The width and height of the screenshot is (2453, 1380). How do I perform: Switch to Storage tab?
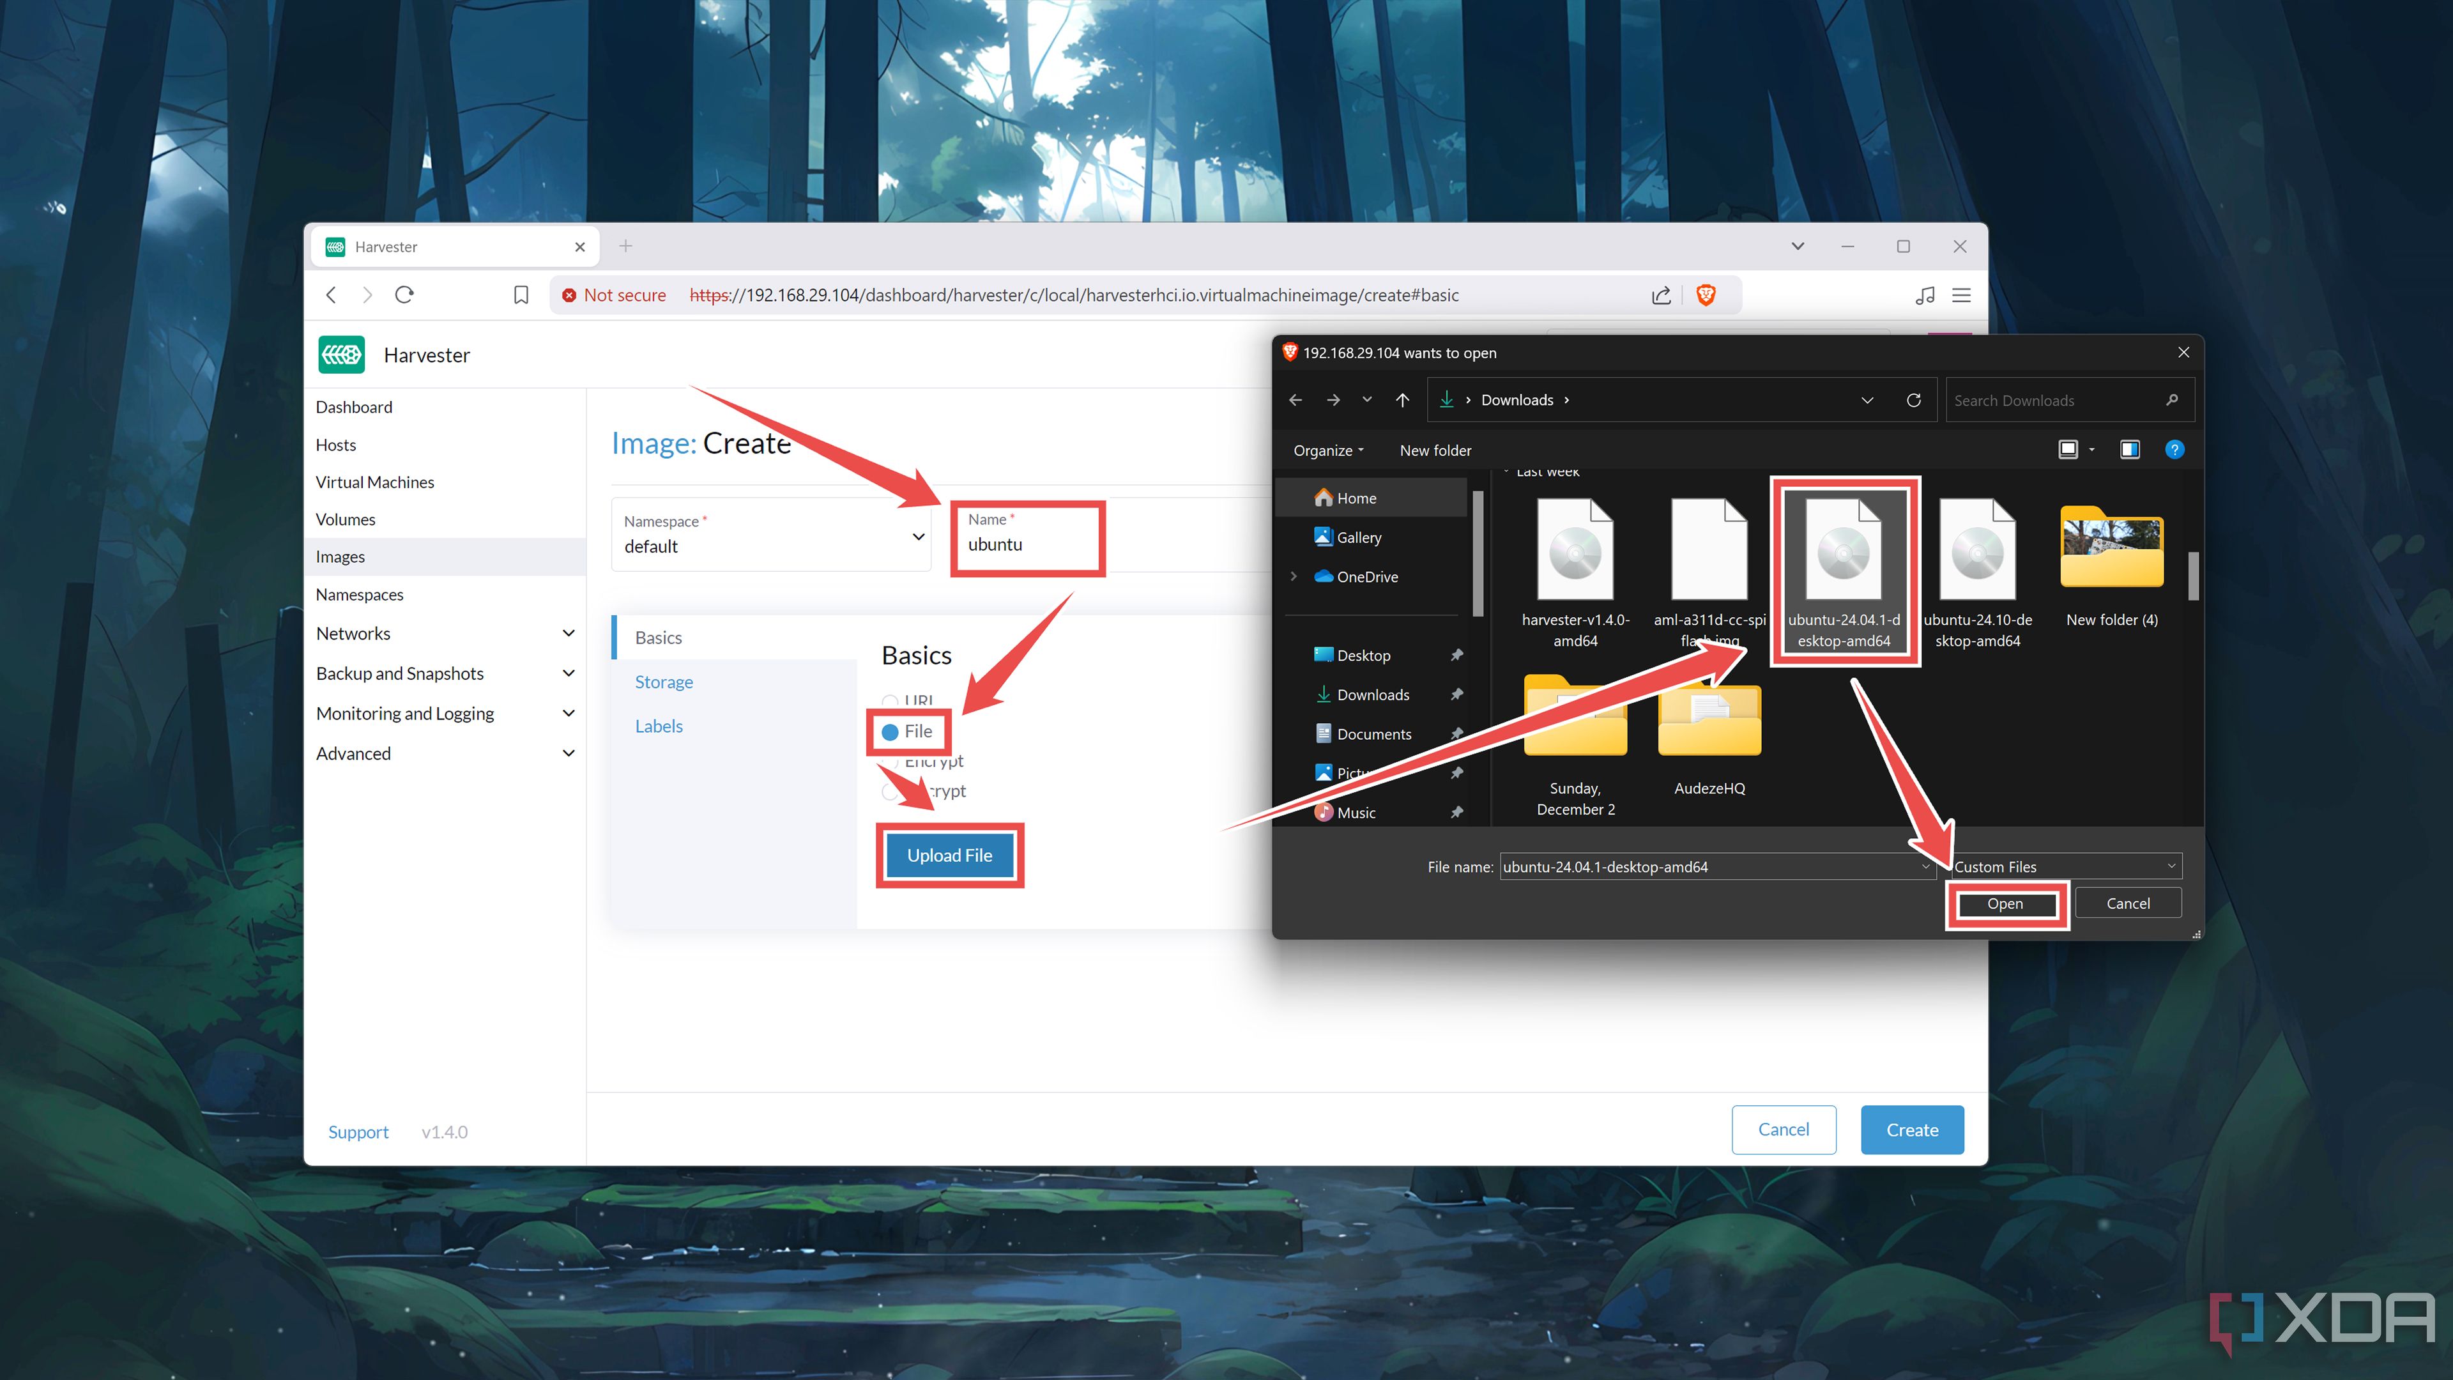point(664,682)
